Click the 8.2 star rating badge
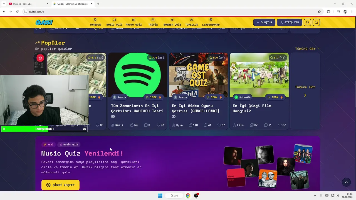The image size is (356, 200). coord(96,57)
